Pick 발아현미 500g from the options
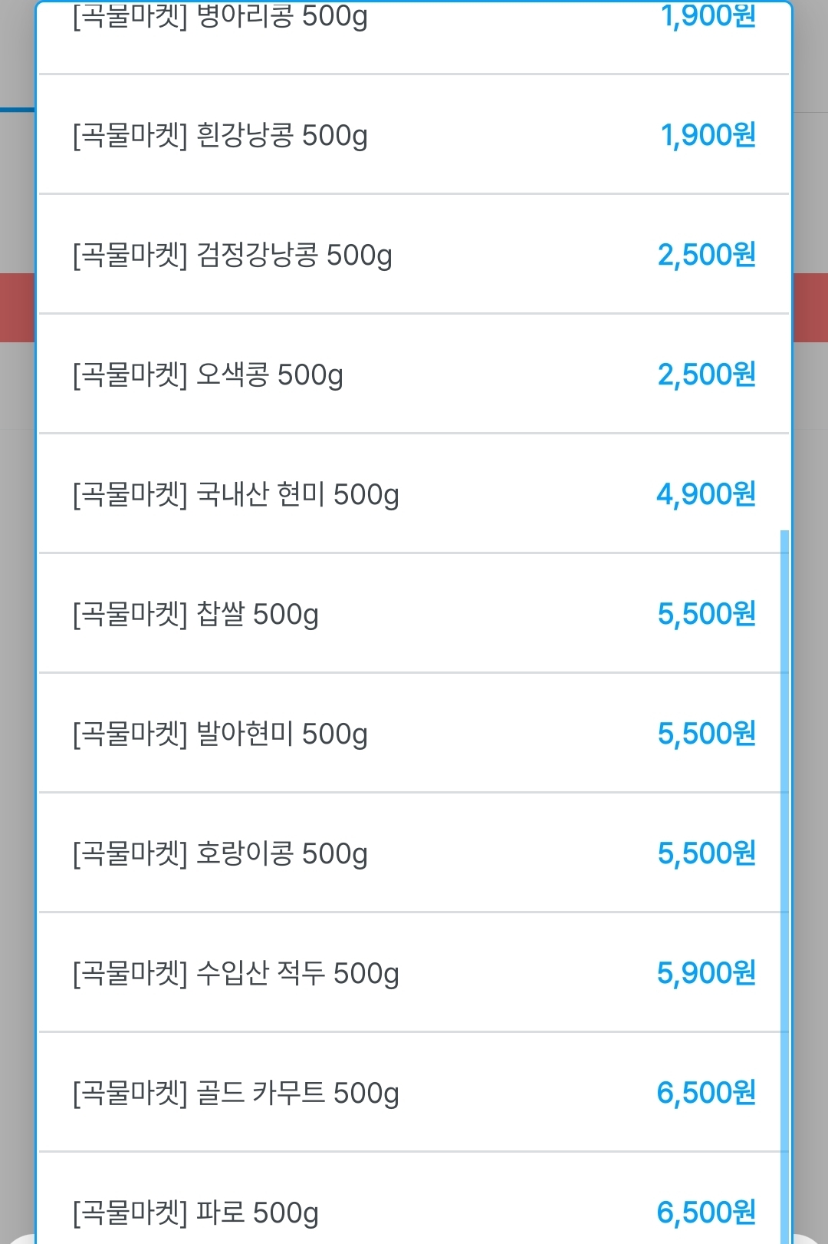This screenshot has height=1244, width=828. pos(221,734)
